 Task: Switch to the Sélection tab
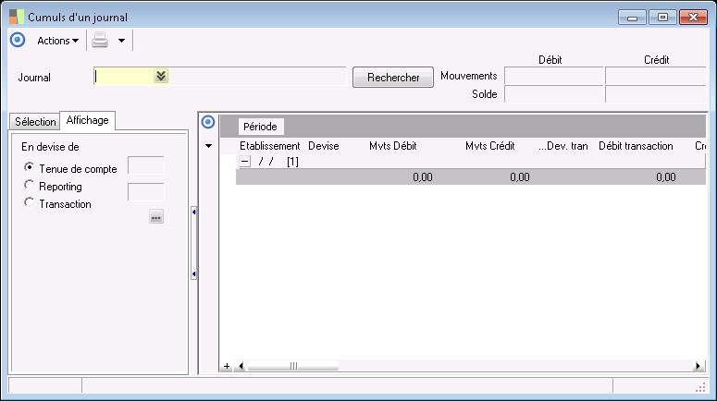35,121
